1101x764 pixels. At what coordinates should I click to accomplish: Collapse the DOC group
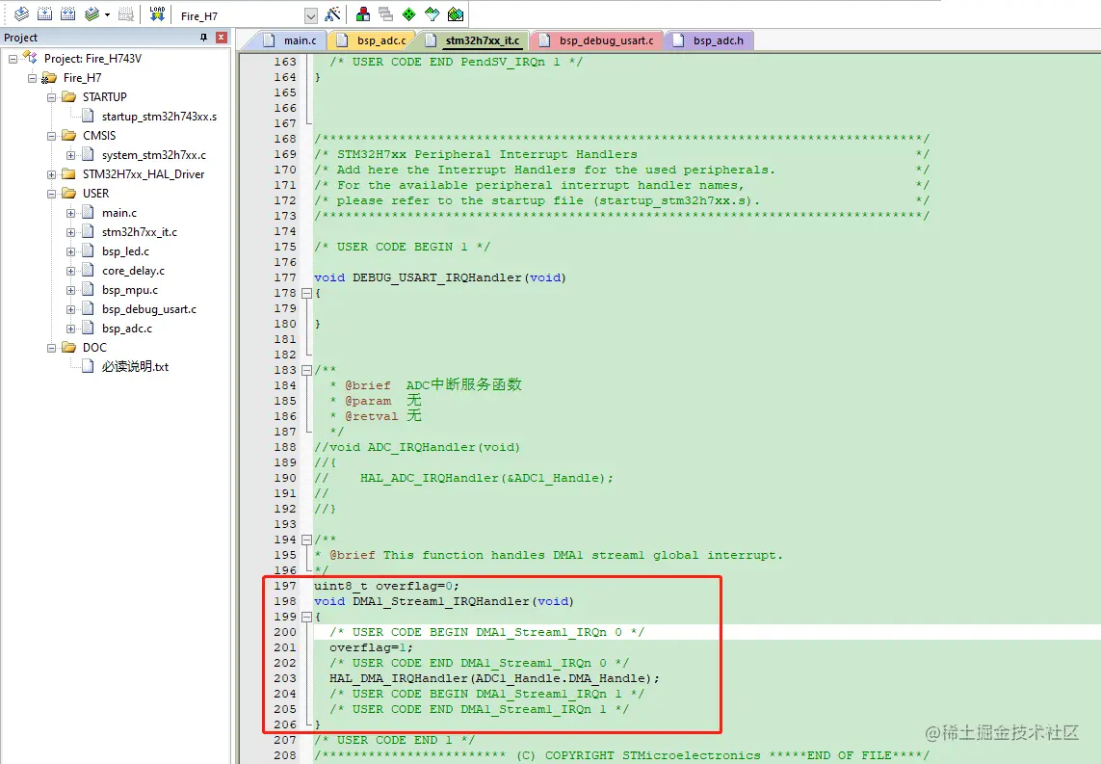tap(51, 348)
